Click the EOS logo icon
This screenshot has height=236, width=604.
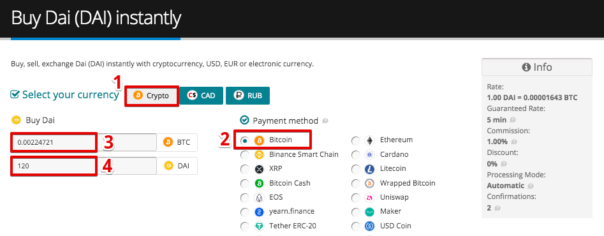pyautogui.click(x=259, y=198)
